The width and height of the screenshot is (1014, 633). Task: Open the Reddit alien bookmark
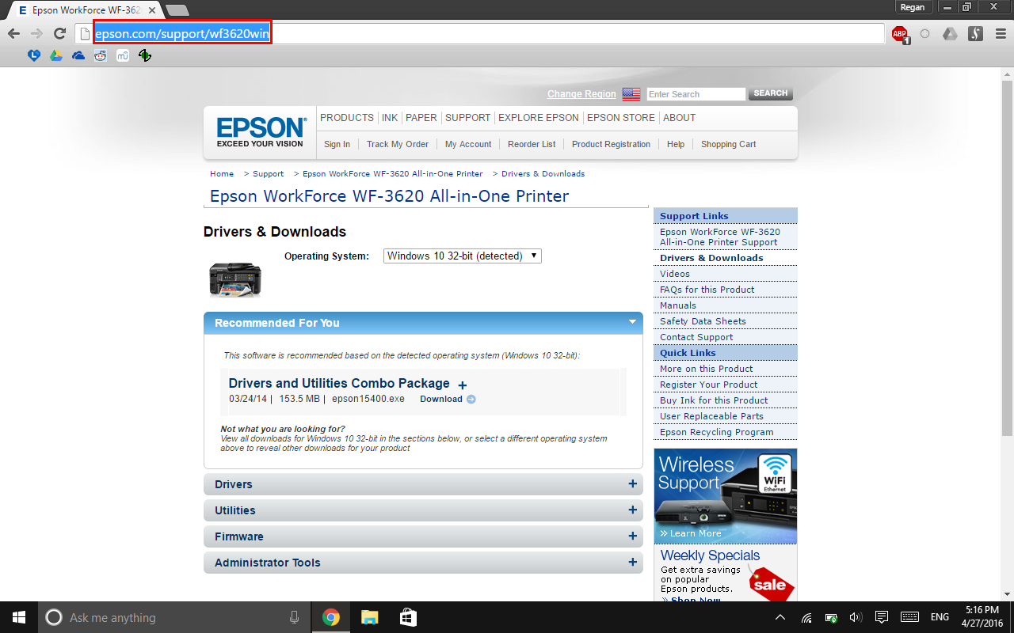pyautogui.click(x=101, y=55)
